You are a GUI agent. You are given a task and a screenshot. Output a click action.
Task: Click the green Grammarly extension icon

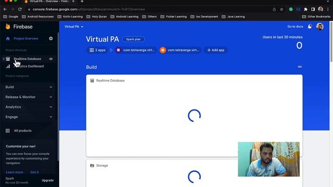pyautogui.click(x=291, y=9)
